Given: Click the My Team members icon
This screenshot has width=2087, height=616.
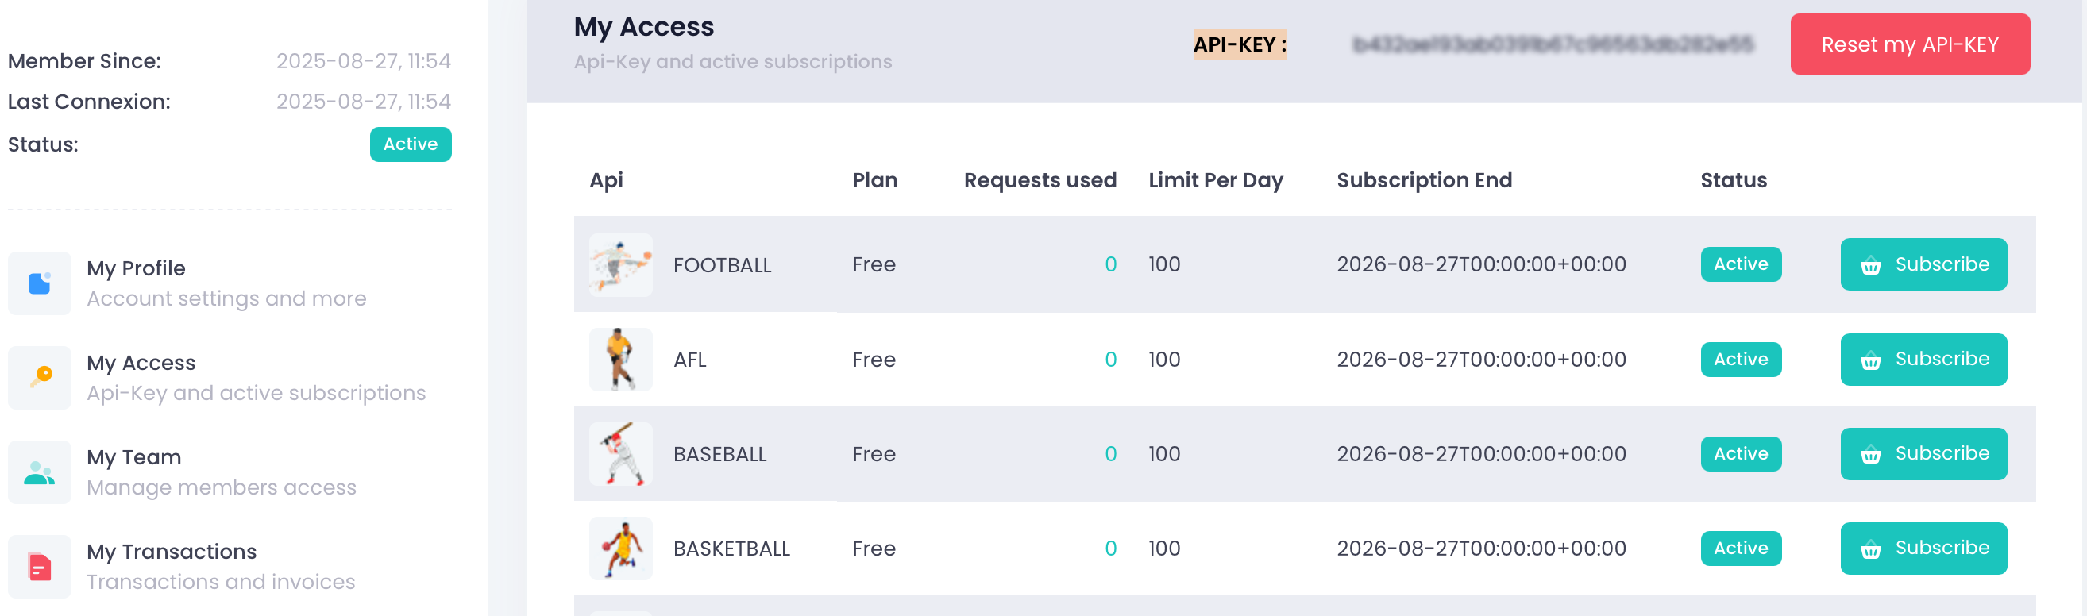Looking at the screenshot, I should [x=39, y=471].
